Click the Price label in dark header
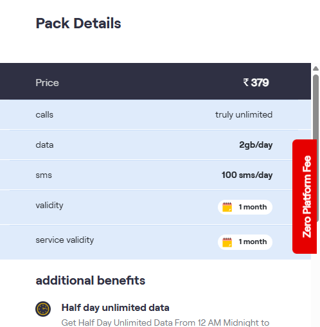 click(47, 83)
